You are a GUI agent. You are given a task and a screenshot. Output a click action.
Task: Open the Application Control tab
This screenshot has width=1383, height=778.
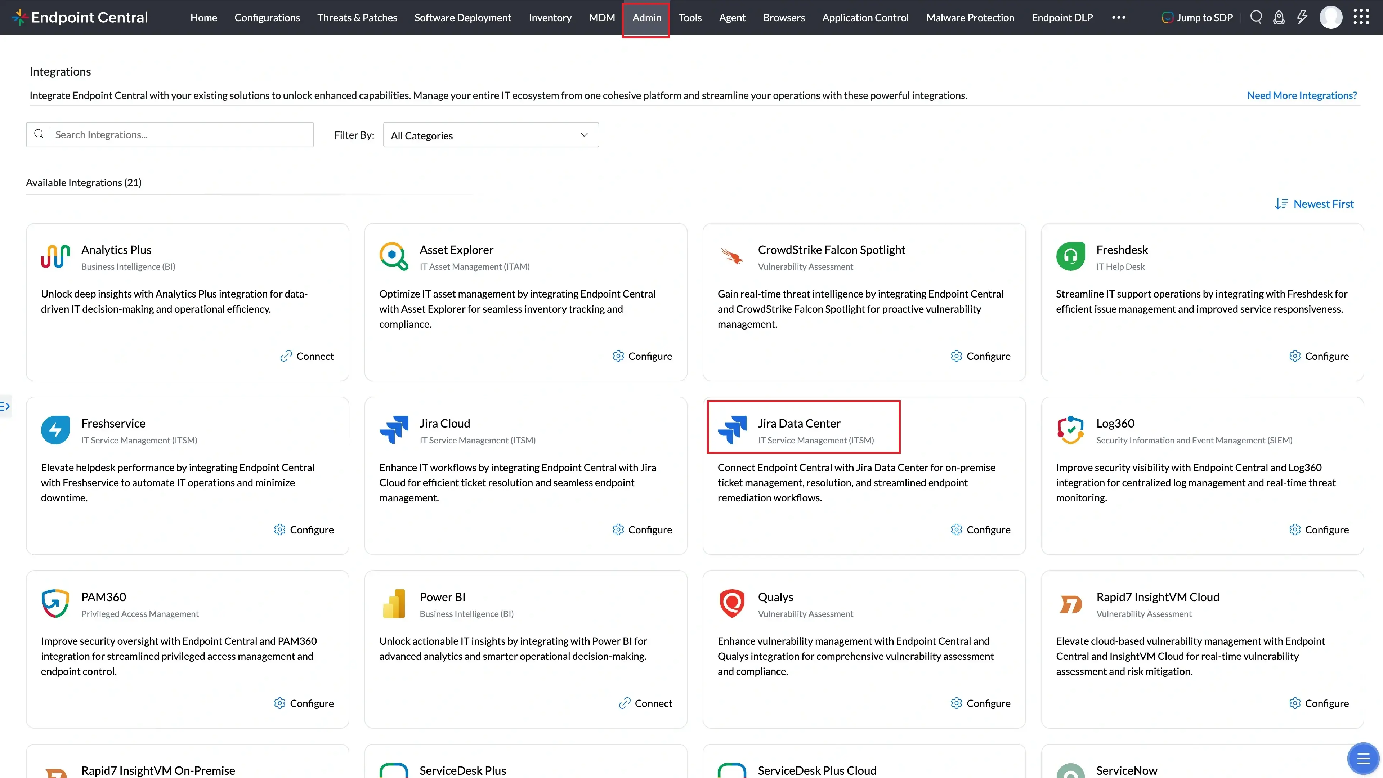tap(865, 17)
